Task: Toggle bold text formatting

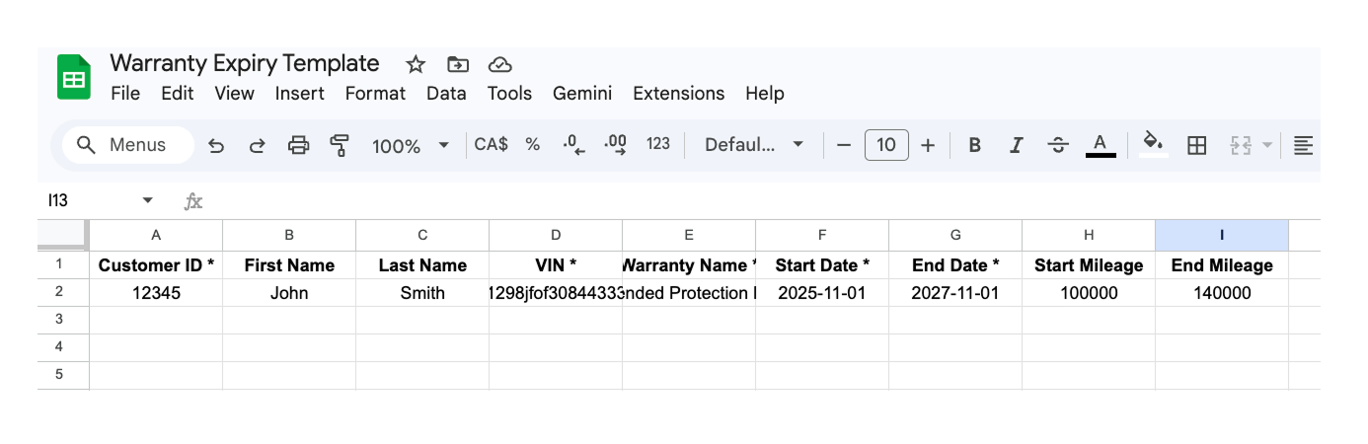Action: pos(974,146)
